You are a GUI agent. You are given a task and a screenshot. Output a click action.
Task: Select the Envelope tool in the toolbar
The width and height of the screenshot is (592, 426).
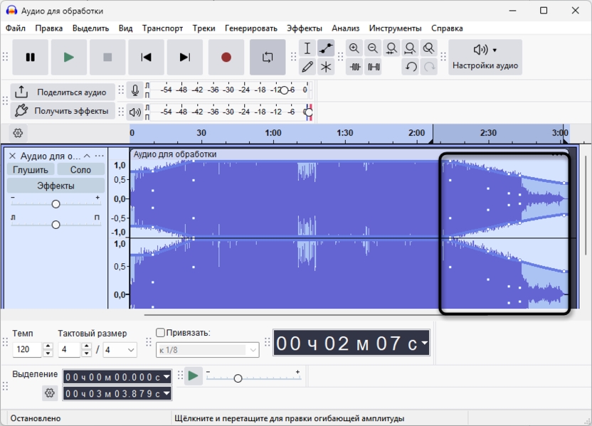tap(326, 48)
